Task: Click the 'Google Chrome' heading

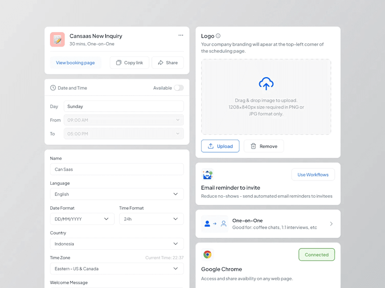Action: point(221,269)
